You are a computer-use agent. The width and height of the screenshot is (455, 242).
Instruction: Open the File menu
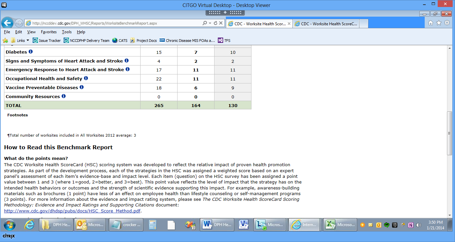pyautogui.click(x=7, y=32)
